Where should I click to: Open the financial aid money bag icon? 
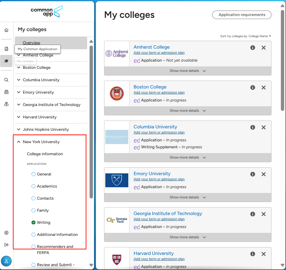click(6, 104)
